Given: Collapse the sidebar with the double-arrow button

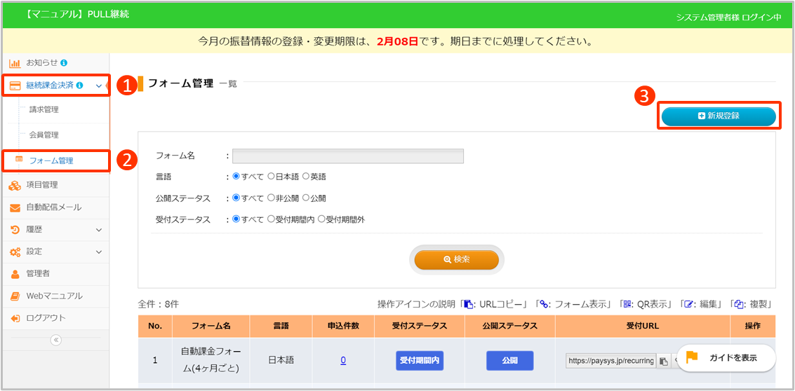Looking at the screenshot, I should pos(56,340).
